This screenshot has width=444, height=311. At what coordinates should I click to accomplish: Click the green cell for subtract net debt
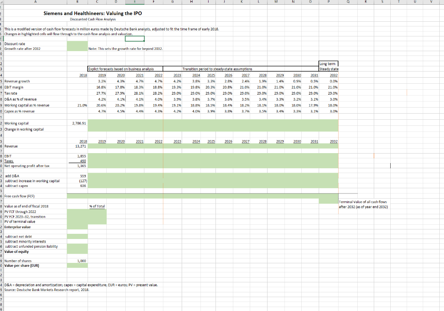point(77,236)
